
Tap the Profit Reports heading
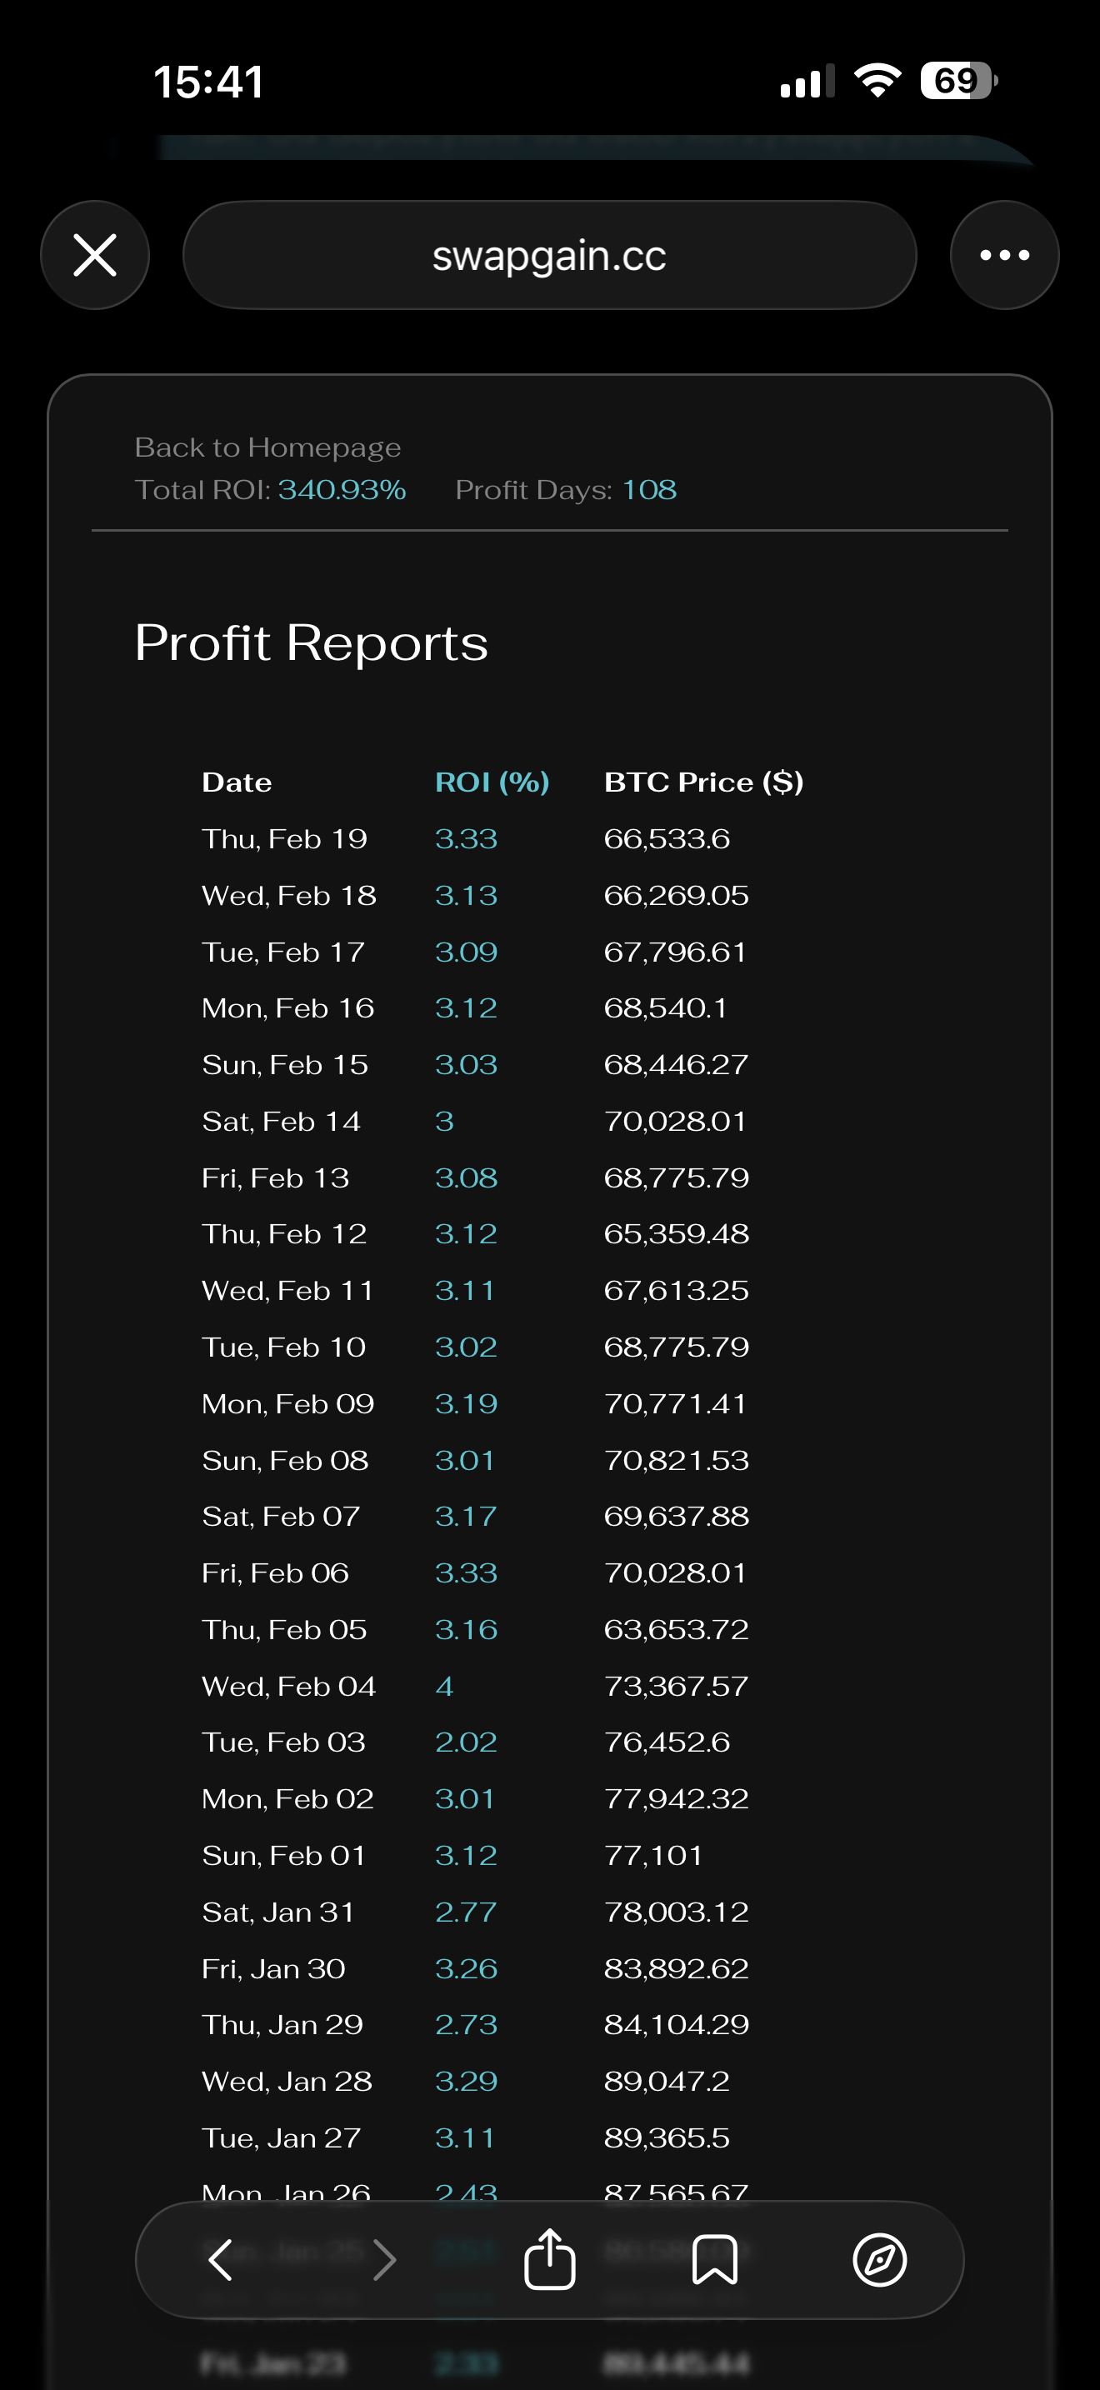point(311,642)
